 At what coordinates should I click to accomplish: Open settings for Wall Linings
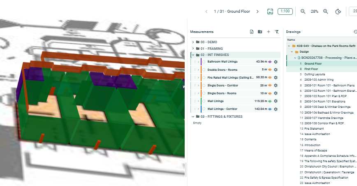tap(276, 101)
